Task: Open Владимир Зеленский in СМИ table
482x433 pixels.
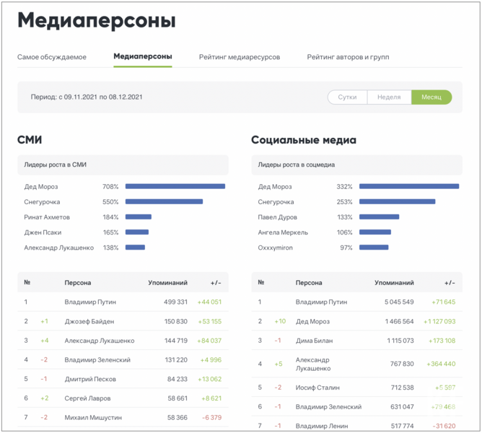Action: [97, 360]
